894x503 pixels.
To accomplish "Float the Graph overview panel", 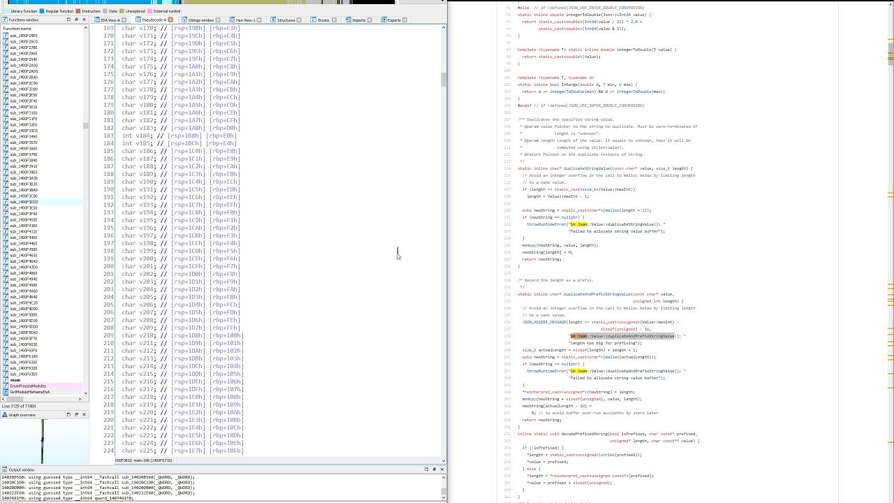I will (x=76, y=414).
